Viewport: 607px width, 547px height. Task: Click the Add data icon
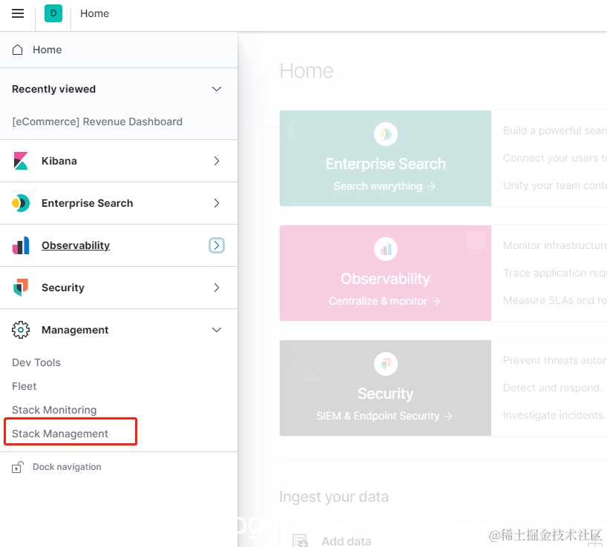tap(300, 541)
